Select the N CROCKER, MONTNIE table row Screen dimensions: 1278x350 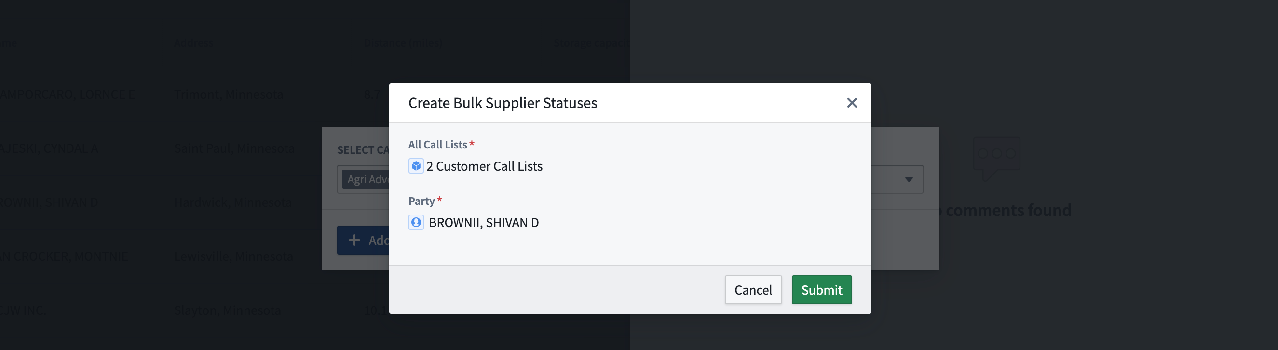(x=64, y=256)
